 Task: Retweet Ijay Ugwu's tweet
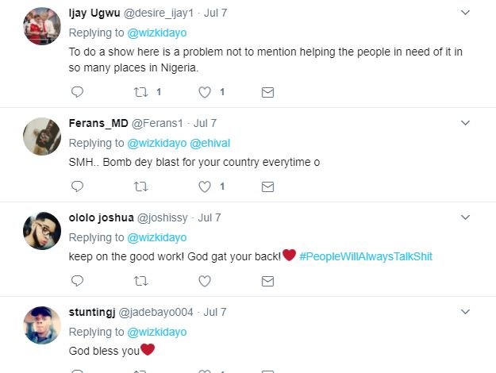pyautogui.click(x=140, y=92)
